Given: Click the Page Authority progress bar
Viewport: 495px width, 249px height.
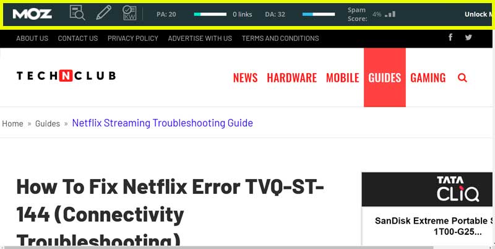Looking at the screenshot, I should coord(210,14).
